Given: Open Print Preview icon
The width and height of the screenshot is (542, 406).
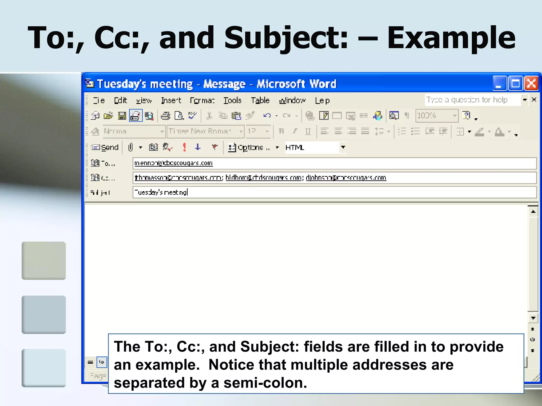Looking at the screenshot, I should (x=179, y=116).
